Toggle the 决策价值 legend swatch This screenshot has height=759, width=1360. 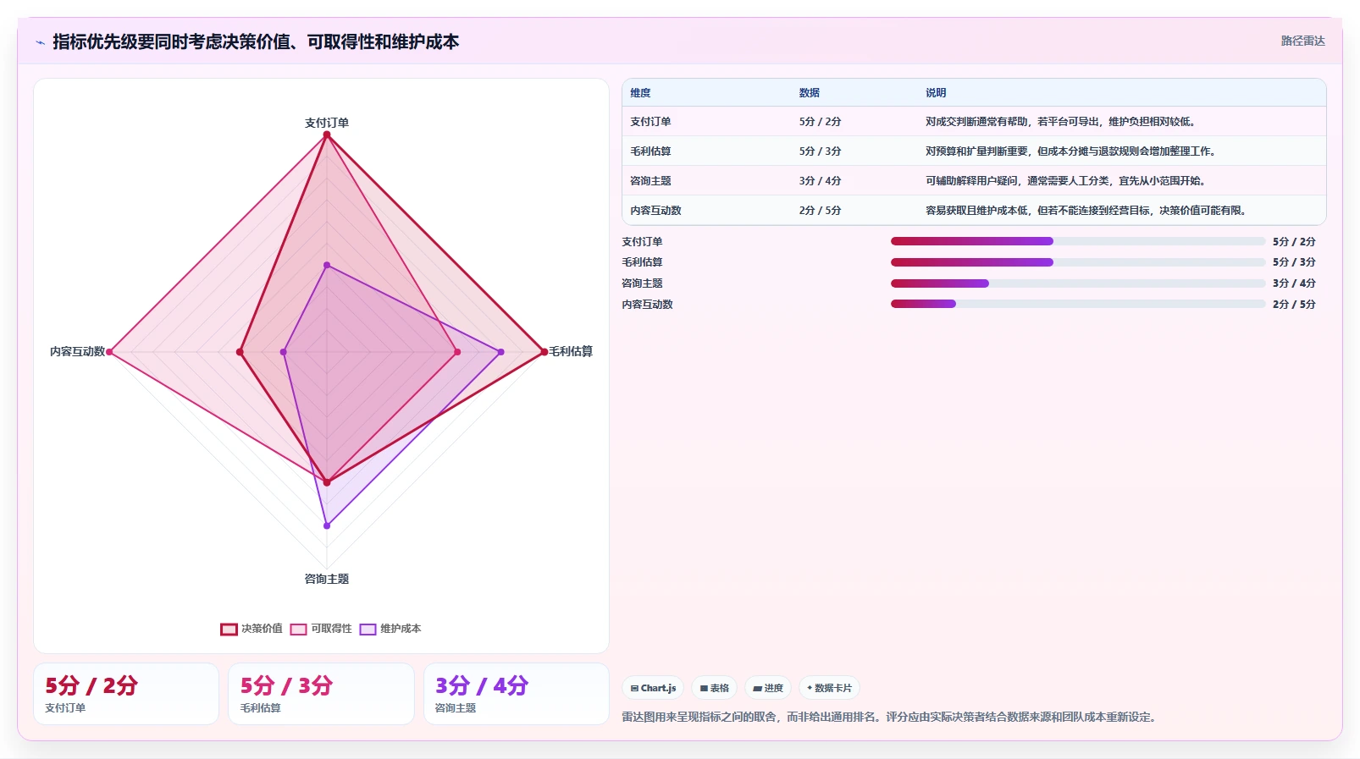(x=229, y=629)
